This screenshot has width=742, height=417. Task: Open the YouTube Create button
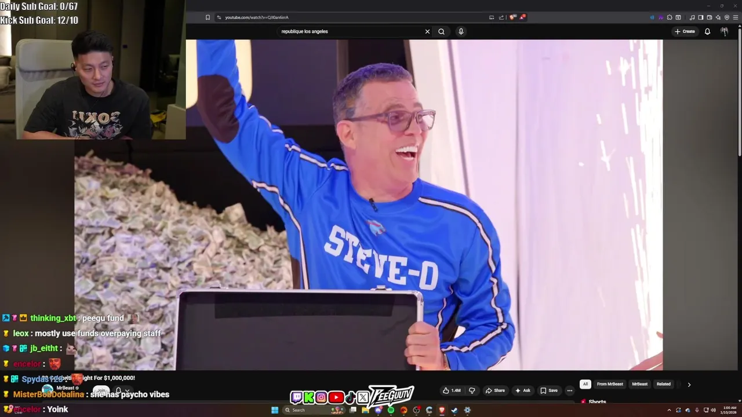(x=685, y=31)
